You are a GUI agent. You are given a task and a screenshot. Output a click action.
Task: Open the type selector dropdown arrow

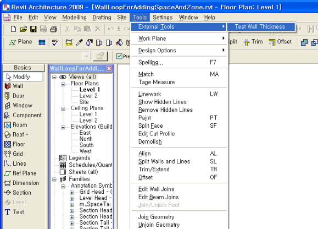pos(86,56)
